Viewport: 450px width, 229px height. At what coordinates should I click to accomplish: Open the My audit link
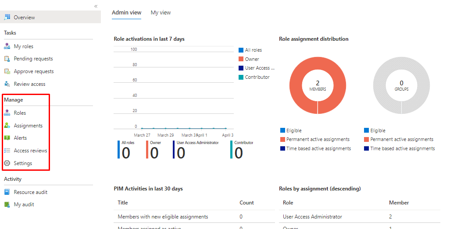[x=24, y=204]
